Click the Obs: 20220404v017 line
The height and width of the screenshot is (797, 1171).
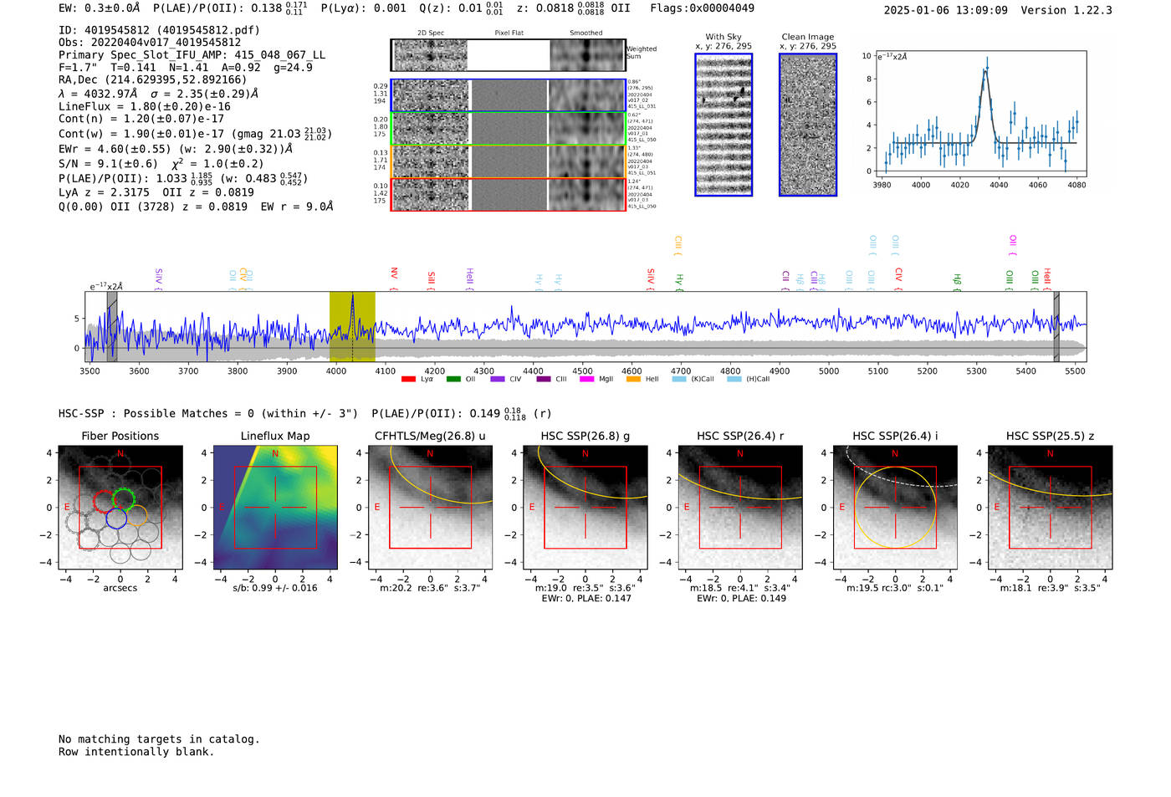[x=150, y=43]
